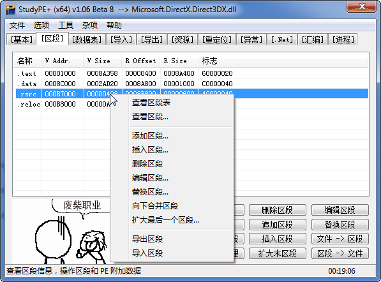The height and width of the screenshot is (282, 381).
Task: Click the 文件 -> 区段 button
Action: (340, 239)
